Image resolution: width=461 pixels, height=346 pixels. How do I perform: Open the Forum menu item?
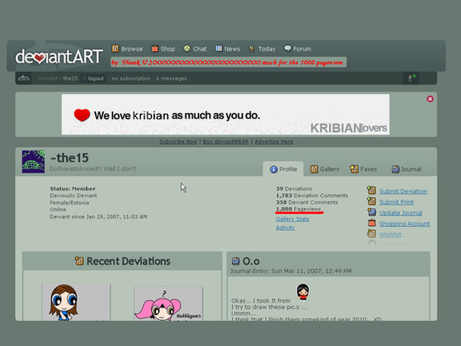(302, 49)
